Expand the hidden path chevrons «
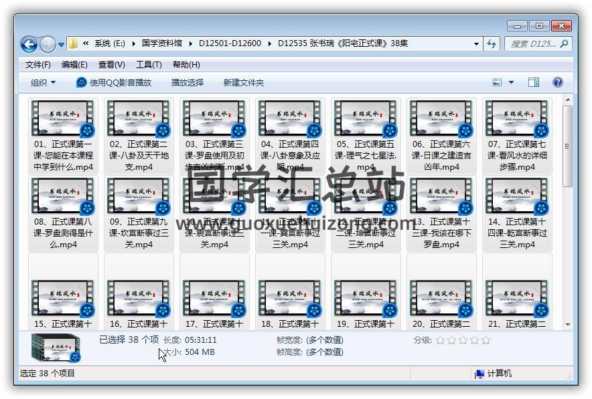Screen dimensions: 592x399 (86, 43)
